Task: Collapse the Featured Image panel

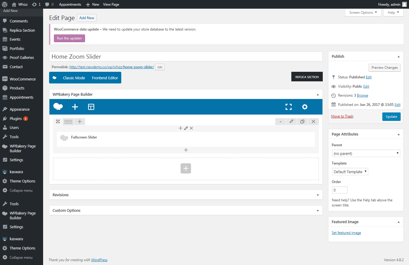Action: [399, 222]
